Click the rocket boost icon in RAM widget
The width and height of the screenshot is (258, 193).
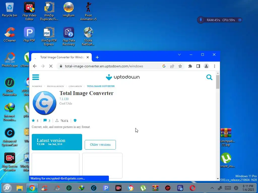201,20
